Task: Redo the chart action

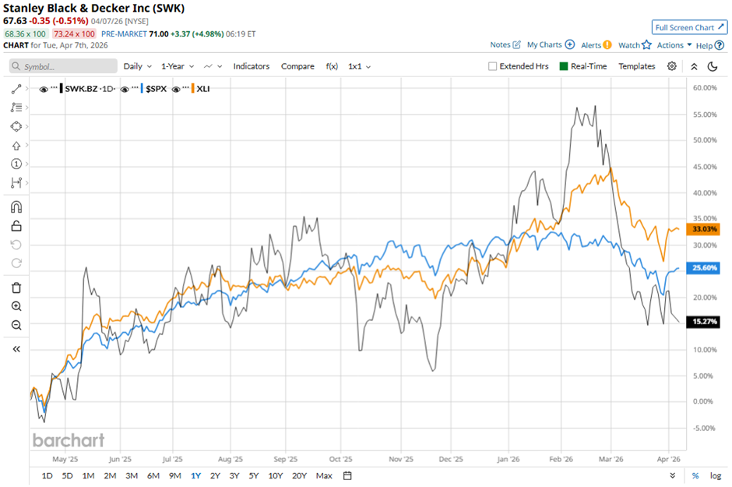Action: click(x=16, y=263)
